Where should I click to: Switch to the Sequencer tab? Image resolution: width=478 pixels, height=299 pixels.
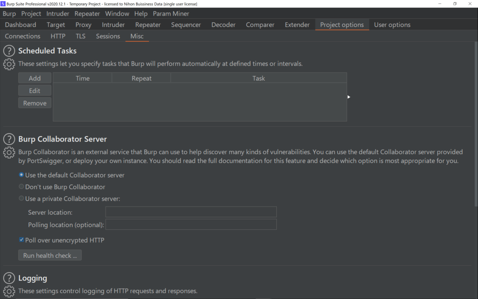point(186,25)
